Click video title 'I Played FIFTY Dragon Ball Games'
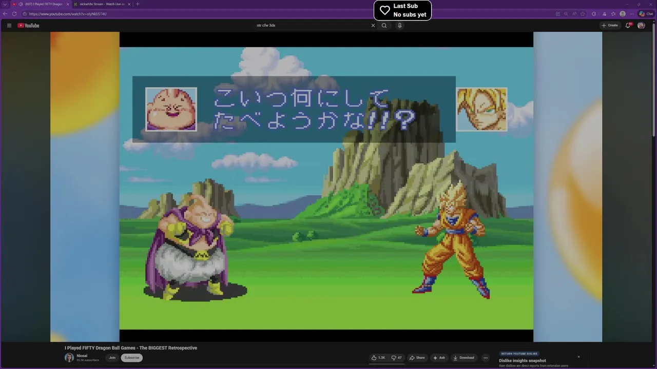The image size is (657, 369). tap(131, 348)
